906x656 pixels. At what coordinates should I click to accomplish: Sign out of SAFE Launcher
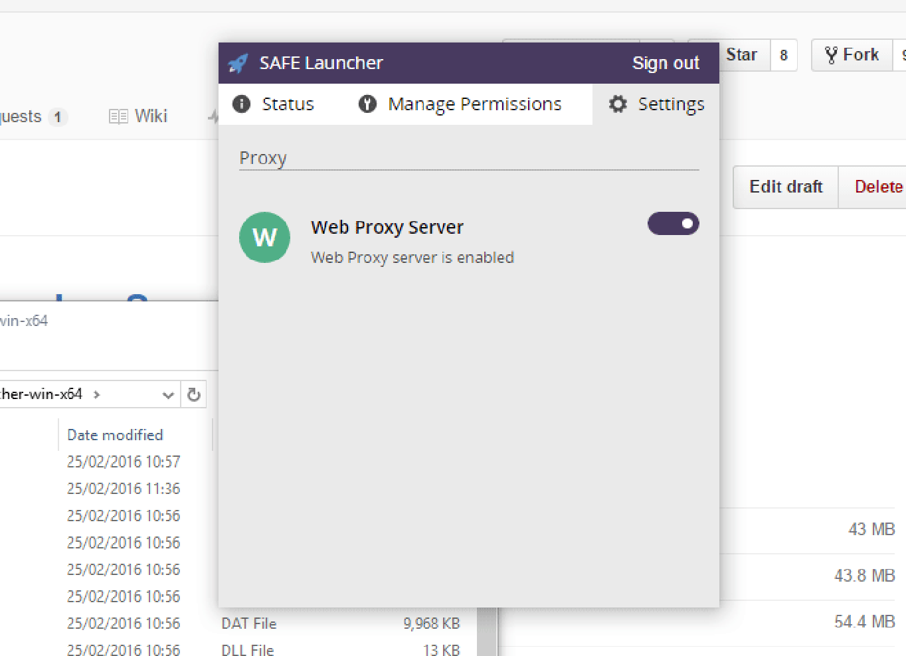666,63
